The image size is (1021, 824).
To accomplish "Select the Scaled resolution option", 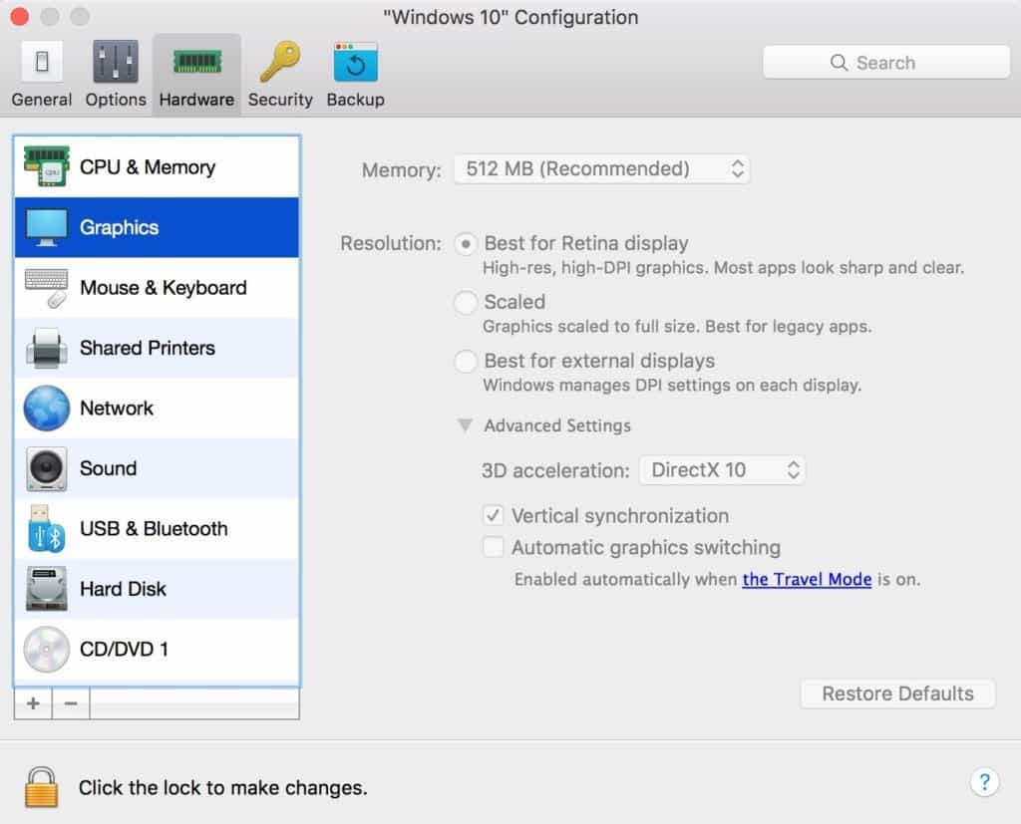I will click(465, 303).
